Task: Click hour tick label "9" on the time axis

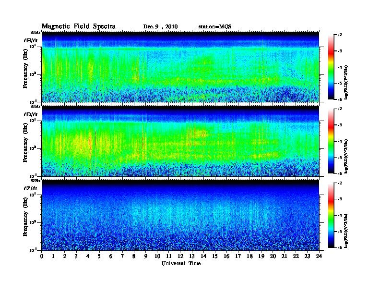Action: [146, 257]
